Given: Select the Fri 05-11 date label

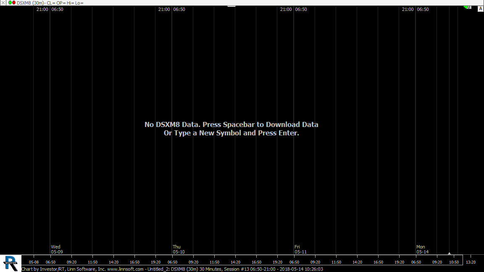Looking at the screenshot, I should 300,249.
